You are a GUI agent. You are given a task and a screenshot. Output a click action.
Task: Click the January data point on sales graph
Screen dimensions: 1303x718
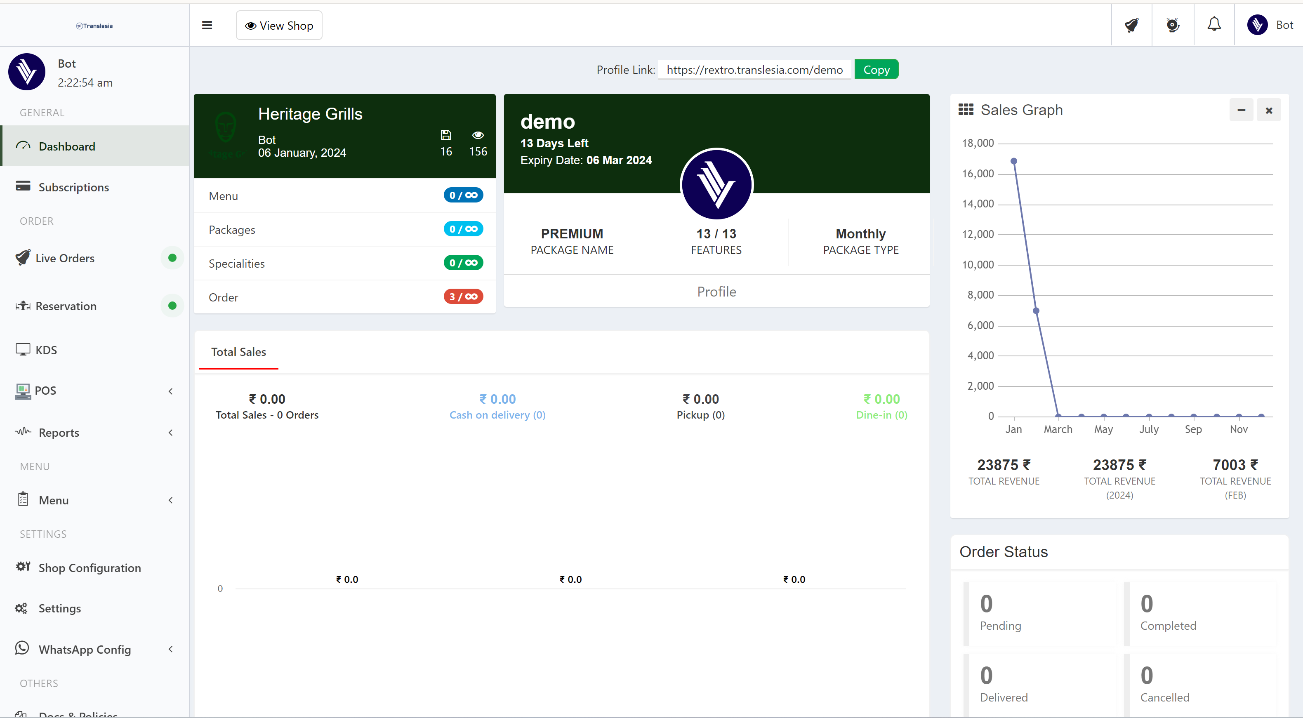[1014, 161]
